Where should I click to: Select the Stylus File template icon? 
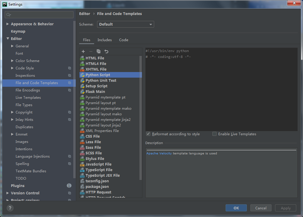click(82, 159)
